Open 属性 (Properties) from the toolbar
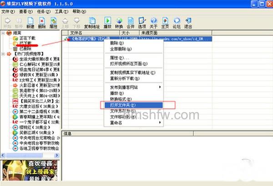The width and height of the screenshot is (273, 186). click(x=53, y=23)
